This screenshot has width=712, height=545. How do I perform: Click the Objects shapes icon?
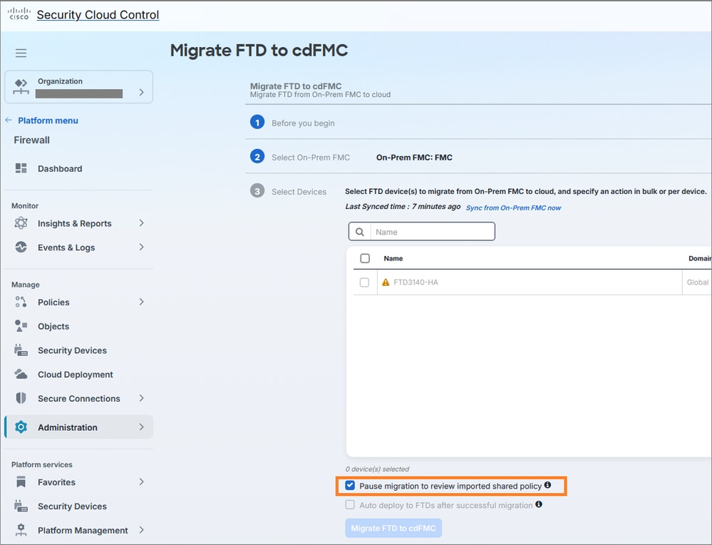pos(21,326)
